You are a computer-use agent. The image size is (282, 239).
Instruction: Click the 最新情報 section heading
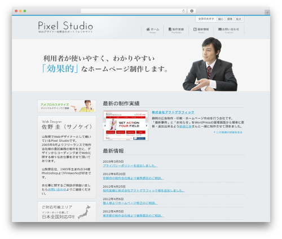113,151
